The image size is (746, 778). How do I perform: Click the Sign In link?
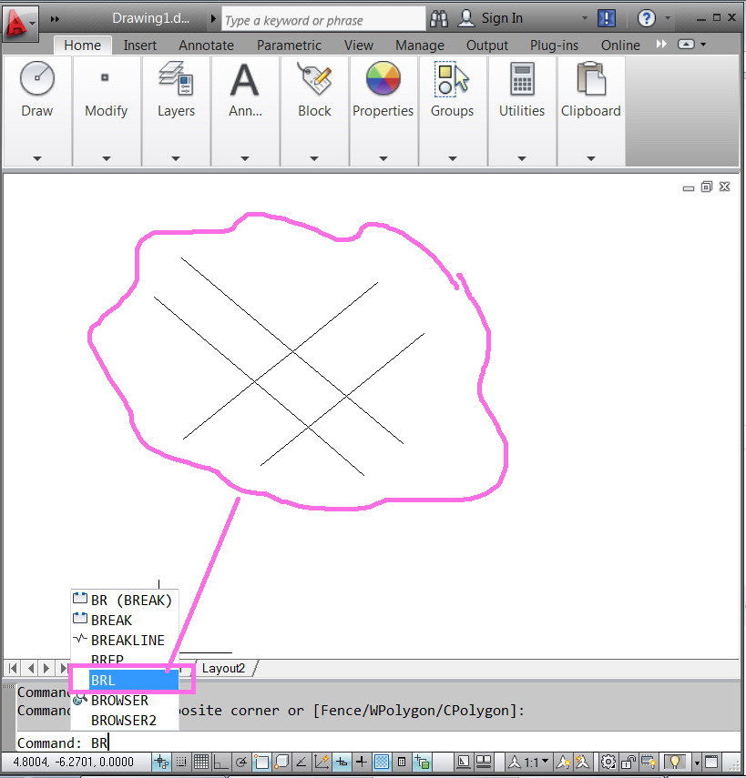[x=502, y=17]
